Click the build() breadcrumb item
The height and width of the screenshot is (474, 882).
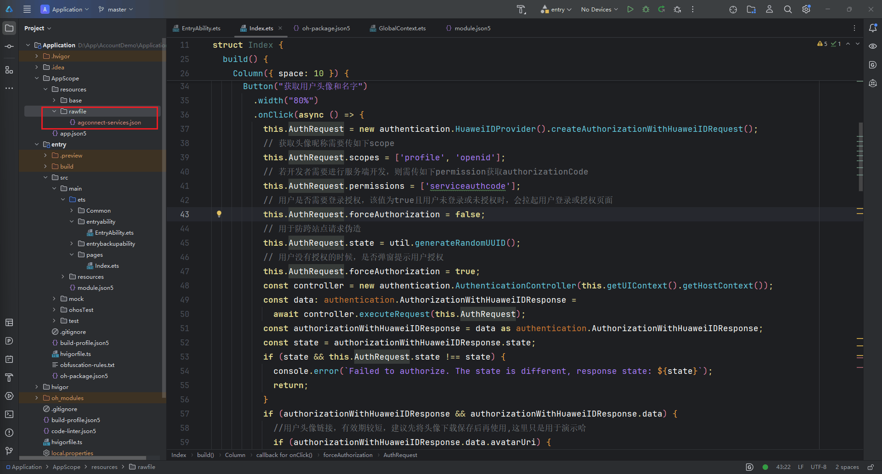coord(205,455)
